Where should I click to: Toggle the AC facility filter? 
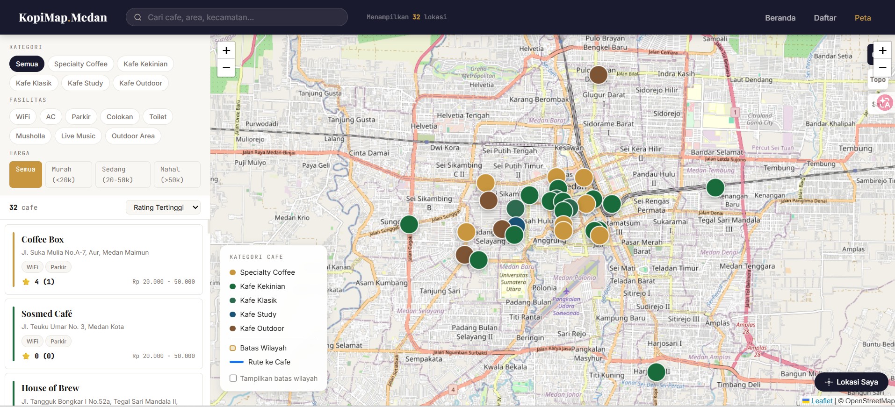(51, 117)
